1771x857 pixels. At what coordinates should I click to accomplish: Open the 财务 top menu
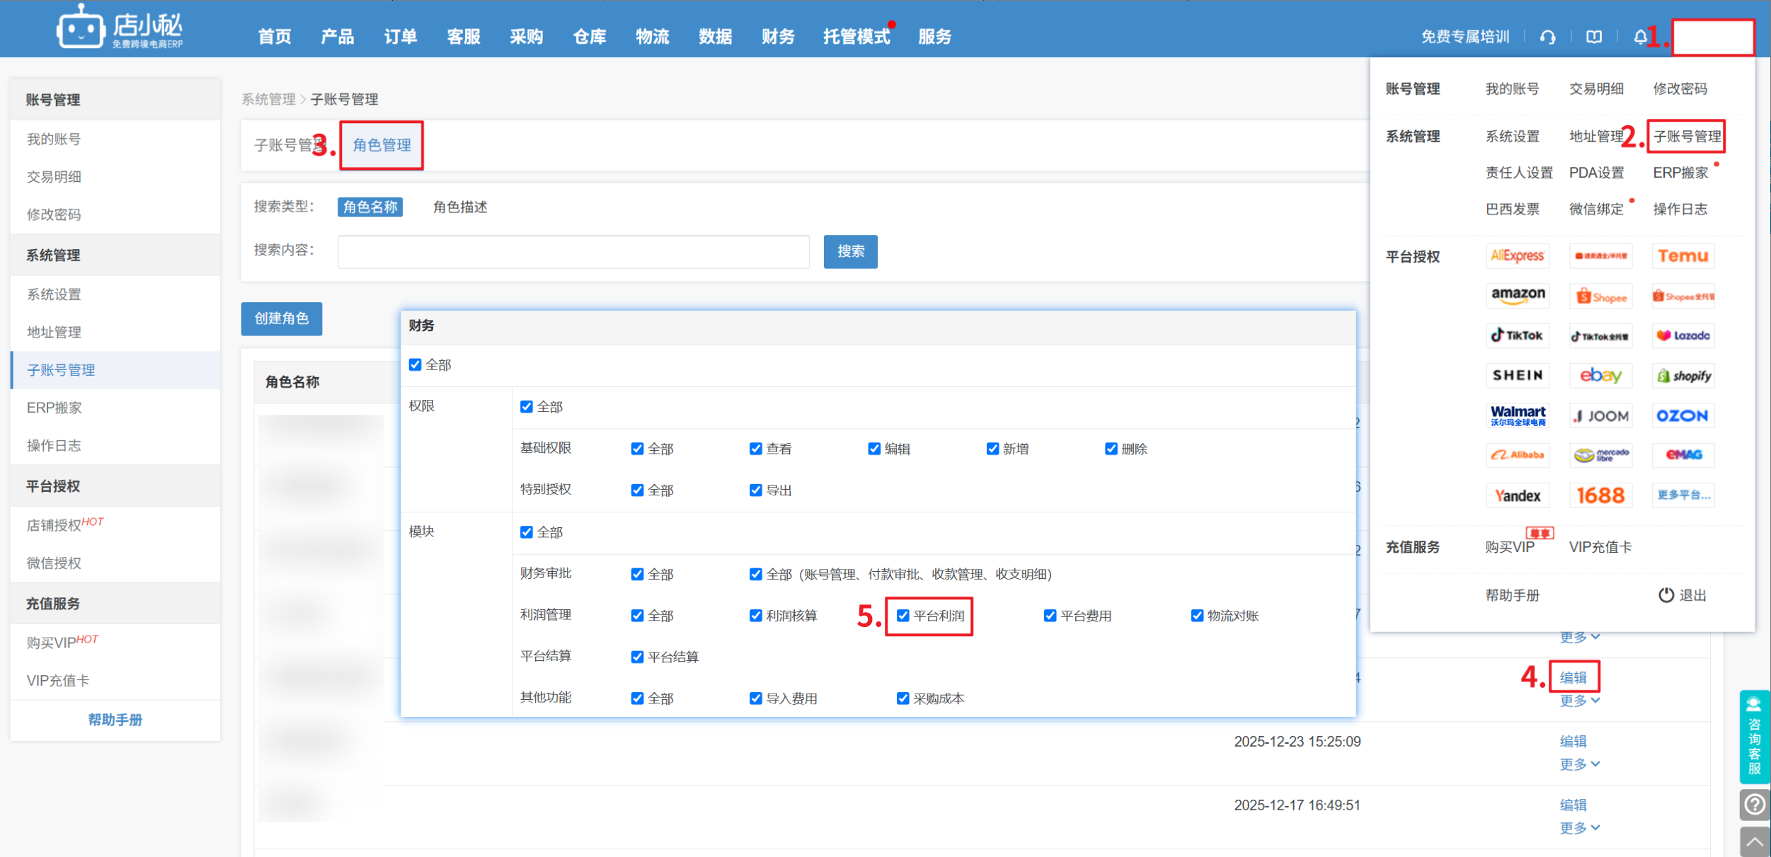(x=777, y=37)
